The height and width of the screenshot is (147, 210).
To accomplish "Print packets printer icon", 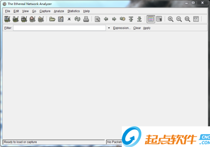I will pos(86,19).
